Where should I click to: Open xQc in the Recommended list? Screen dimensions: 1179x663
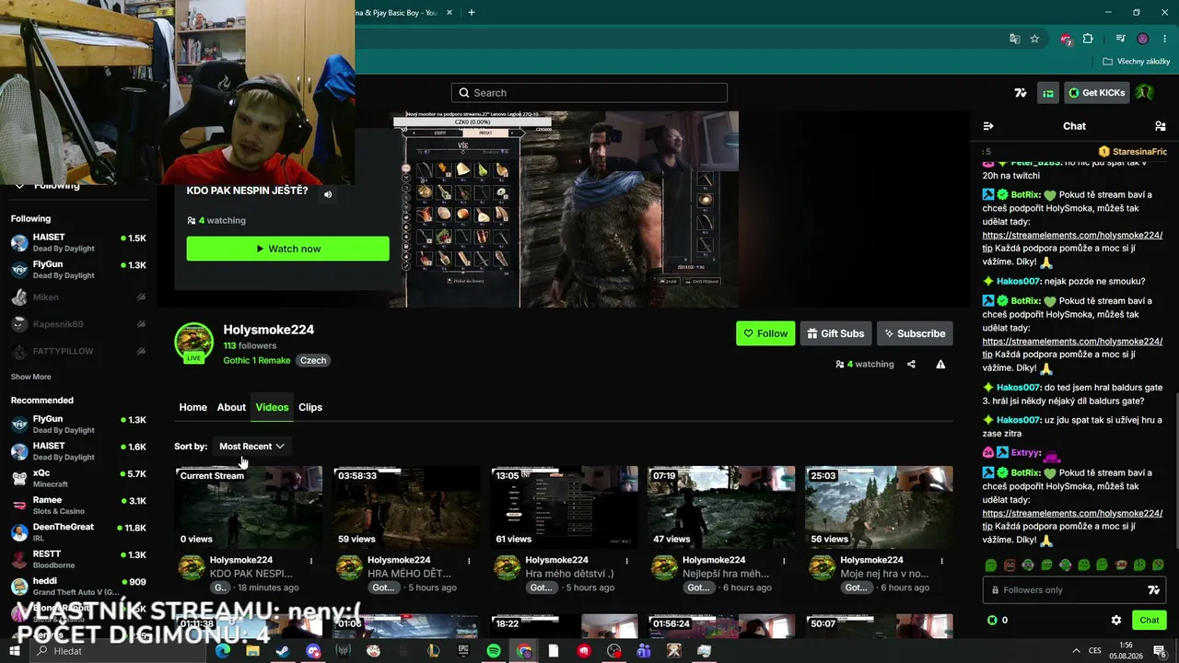tap(78, 478)
